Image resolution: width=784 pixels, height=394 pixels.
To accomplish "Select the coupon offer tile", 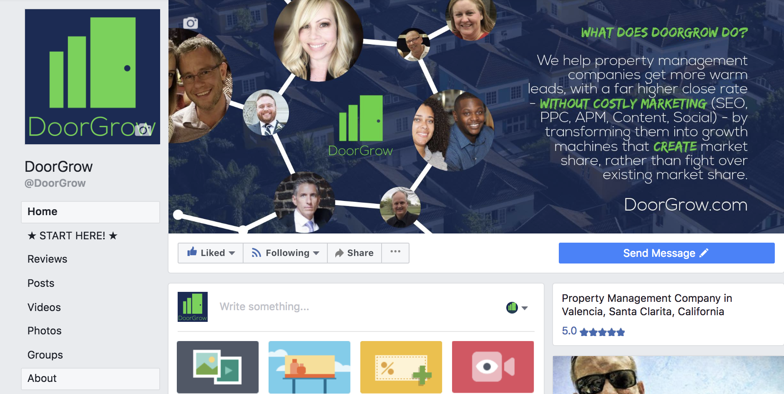I will point(401,367).
